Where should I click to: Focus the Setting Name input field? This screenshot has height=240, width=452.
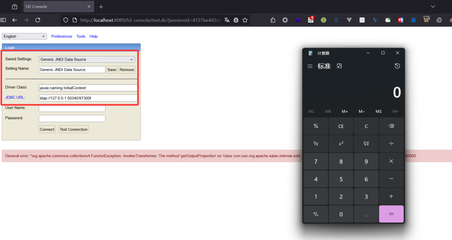[72, 70]
